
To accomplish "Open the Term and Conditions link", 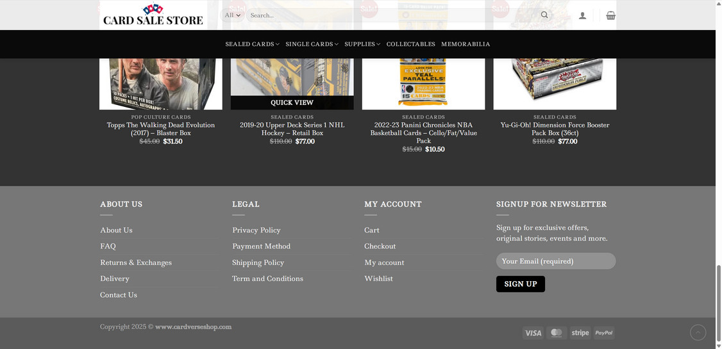I will click(x=267, y=279).
